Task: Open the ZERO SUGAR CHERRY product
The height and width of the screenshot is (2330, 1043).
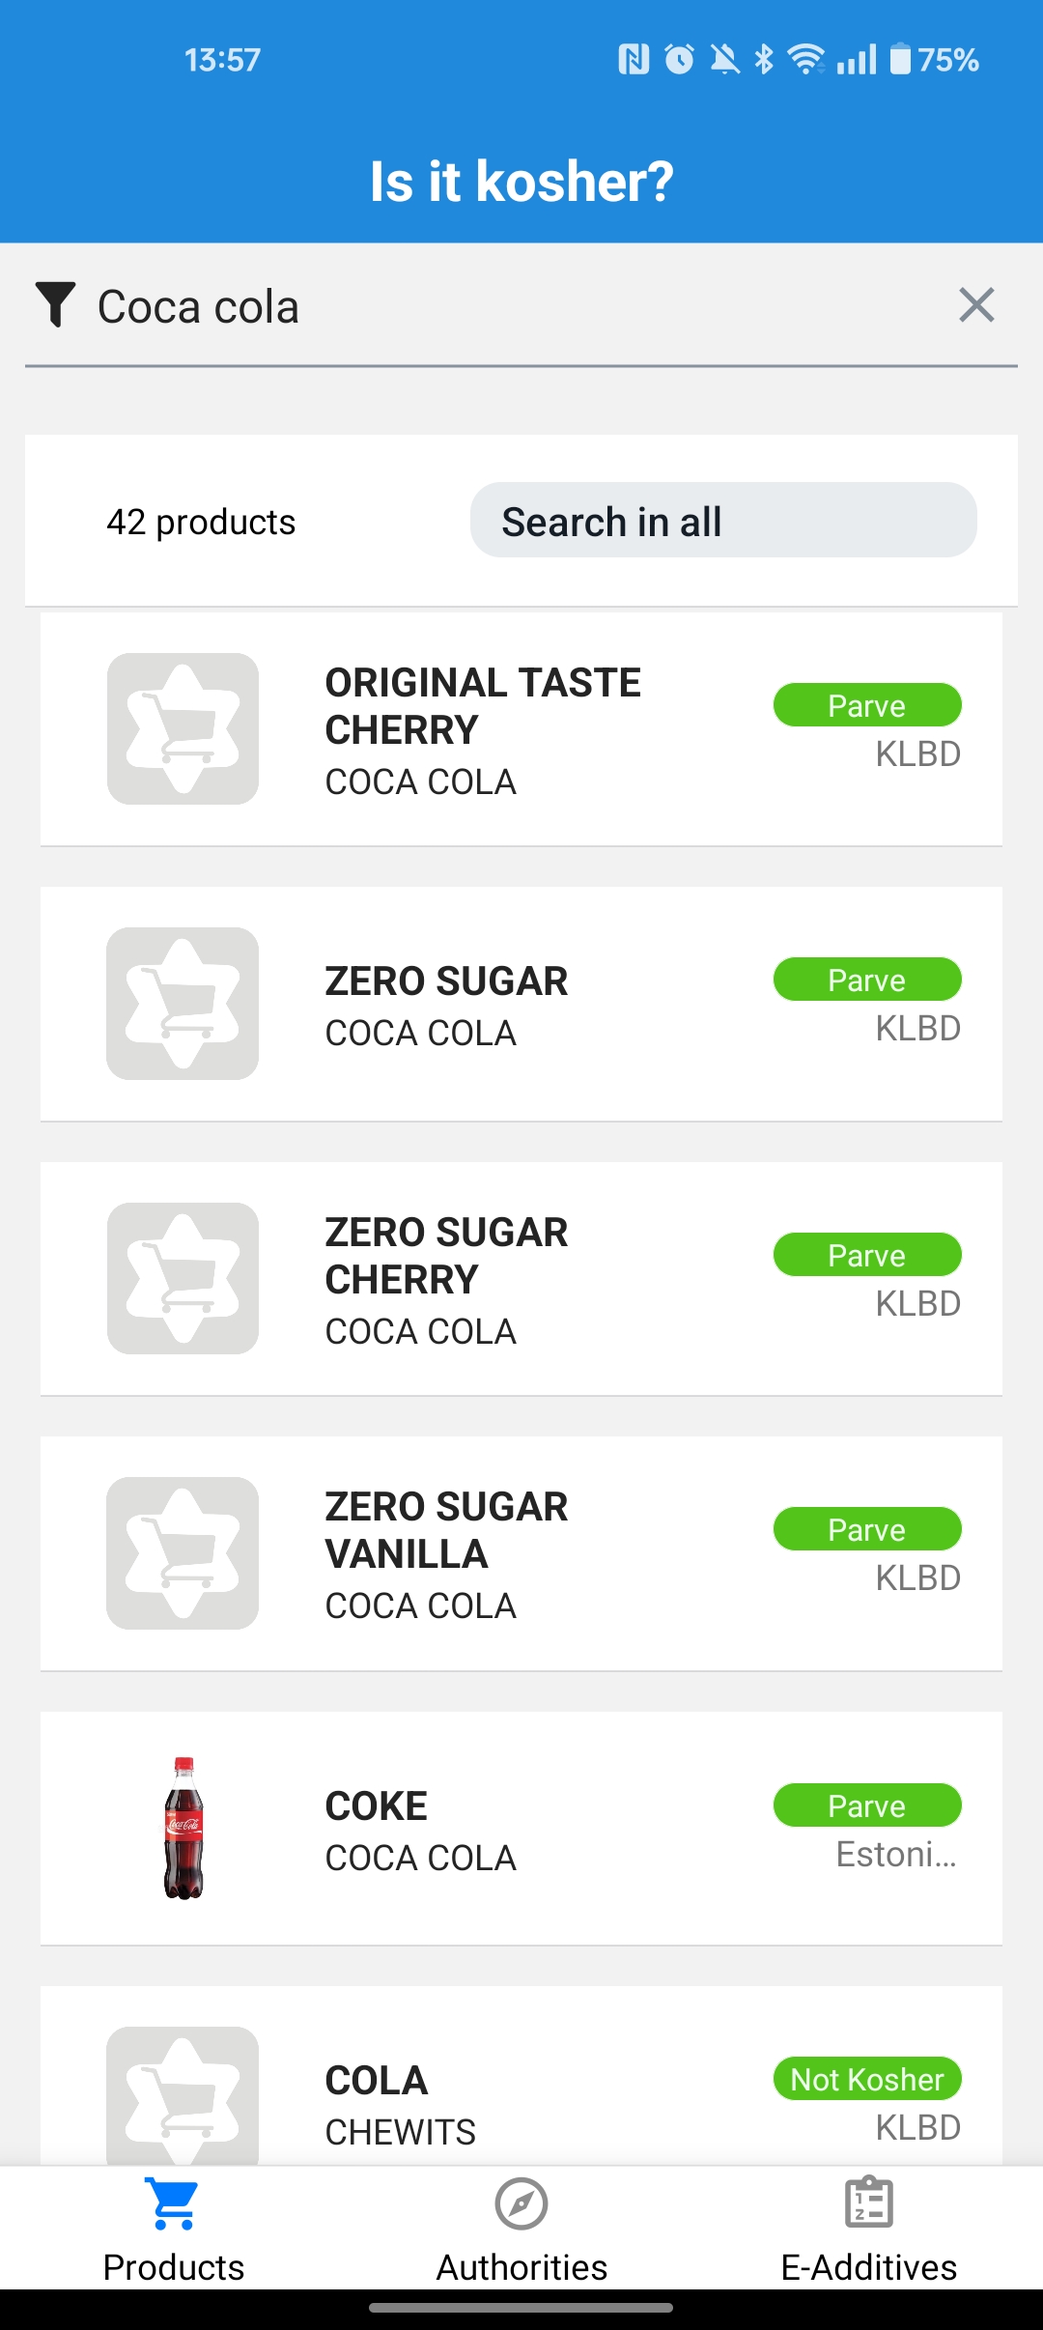Action: pos(521,1278)
